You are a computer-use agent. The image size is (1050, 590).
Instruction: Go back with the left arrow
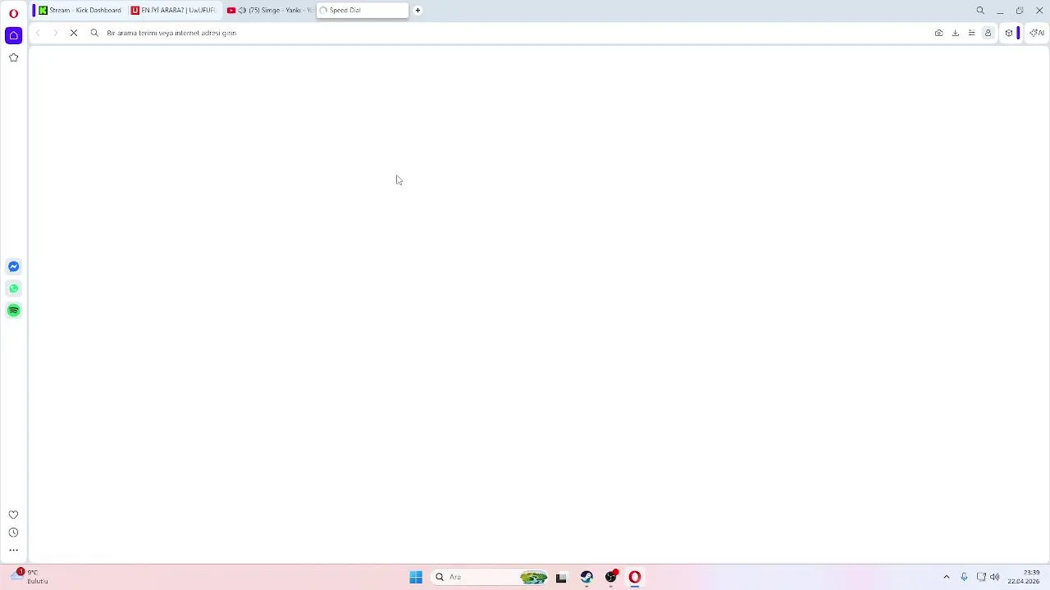(38, 33)
